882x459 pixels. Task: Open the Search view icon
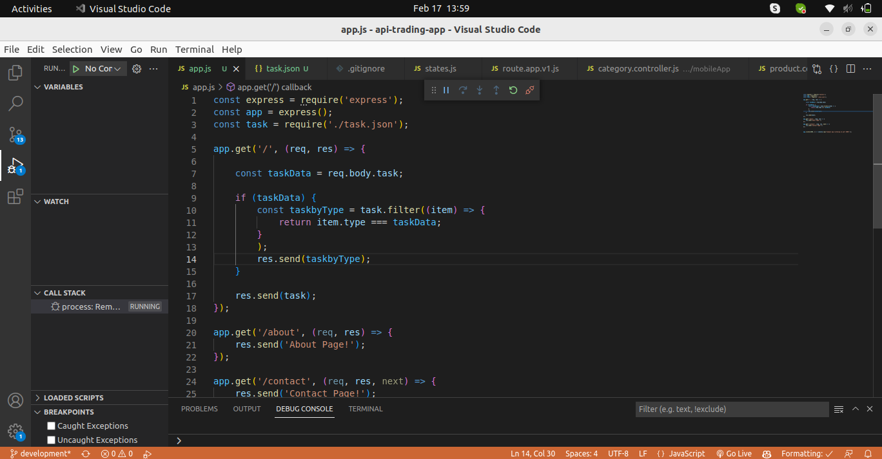(15, 103)
